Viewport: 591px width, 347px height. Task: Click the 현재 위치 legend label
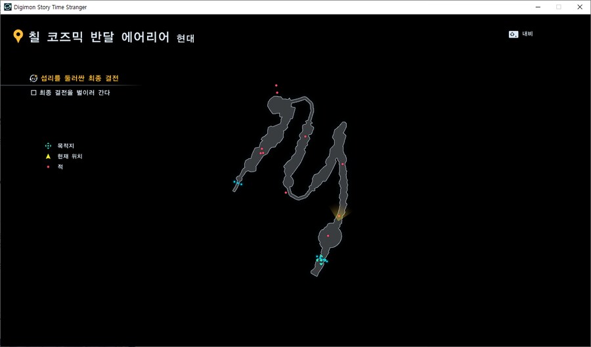[x=70, y=156]
